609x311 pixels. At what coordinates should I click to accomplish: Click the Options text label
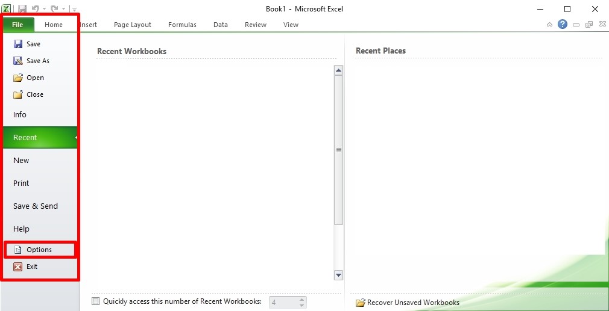[x=39, y=250]
